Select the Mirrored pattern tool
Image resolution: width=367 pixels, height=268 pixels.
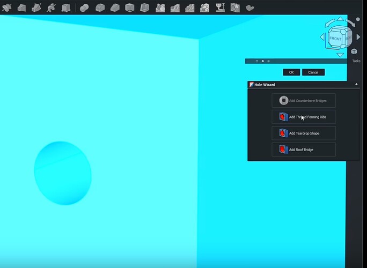(x=160, y=8)
